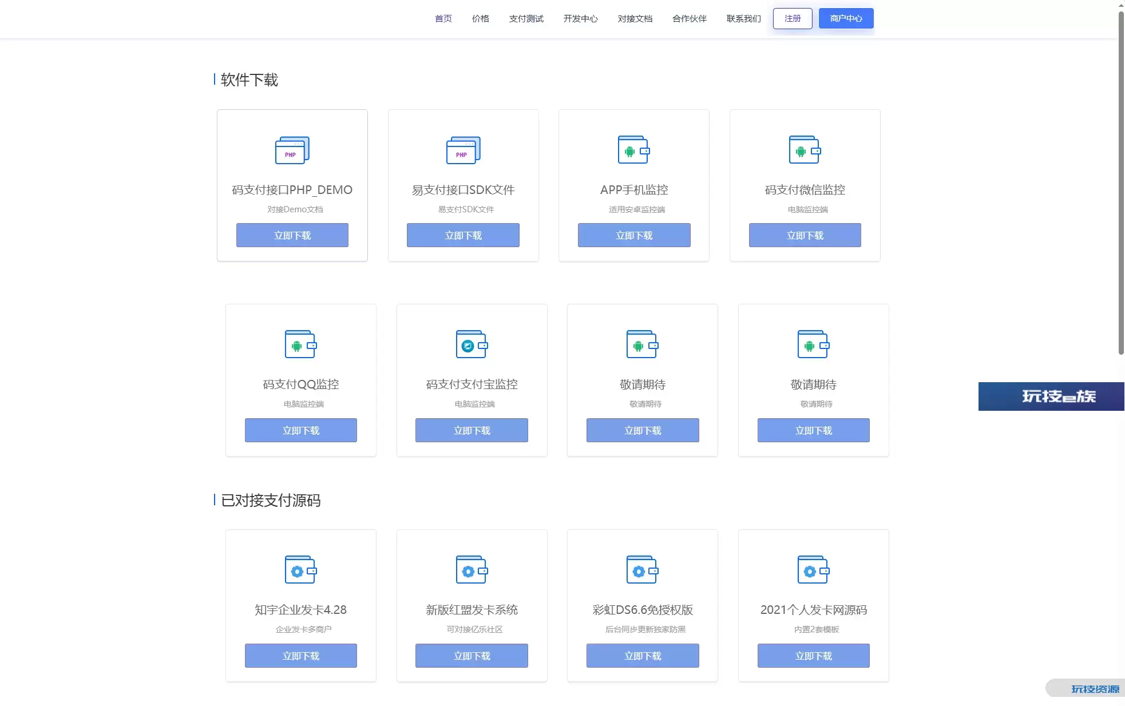This screenshot has width=1125, height=706.
Task: Click the 可对接亿乐社区 subtitle
Action: pos(475,629)
